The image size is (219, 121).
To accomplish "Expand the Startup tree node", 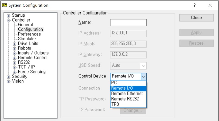I will (x=8, y=16).
